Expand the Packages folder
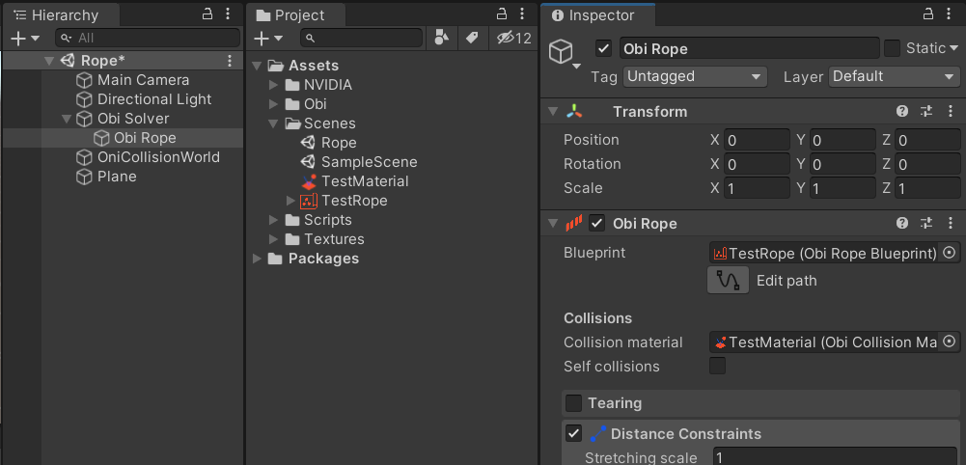This screenshot has width=966, height=465. point(257,259)
